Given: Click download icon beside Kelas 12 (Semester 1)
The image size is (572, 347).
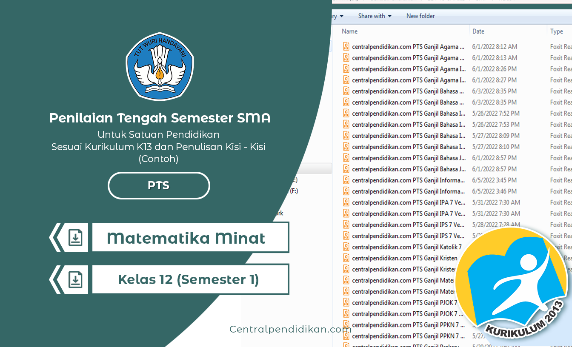Looking at the screenshot, I should [x=75, y=279].
